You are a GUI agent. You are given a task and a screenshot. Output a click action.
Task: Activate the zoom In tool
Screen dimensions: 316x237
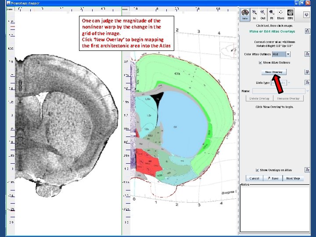tap(255, 15)
